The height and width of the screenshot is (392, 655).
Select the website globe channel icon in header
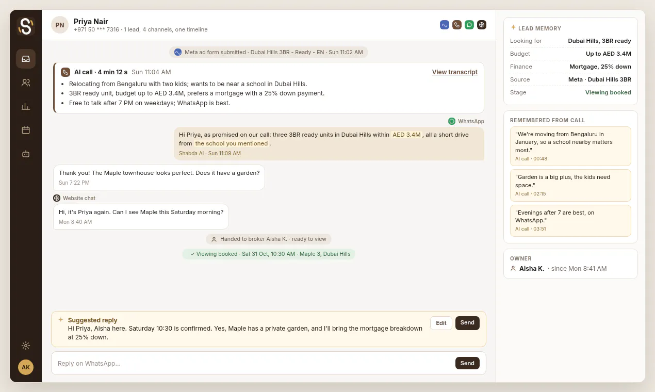pos(482,25)
